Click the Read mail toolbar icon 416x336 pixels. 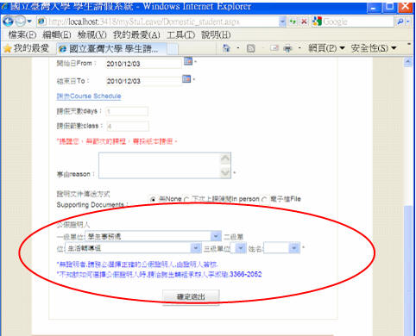[x=274, y=48]
